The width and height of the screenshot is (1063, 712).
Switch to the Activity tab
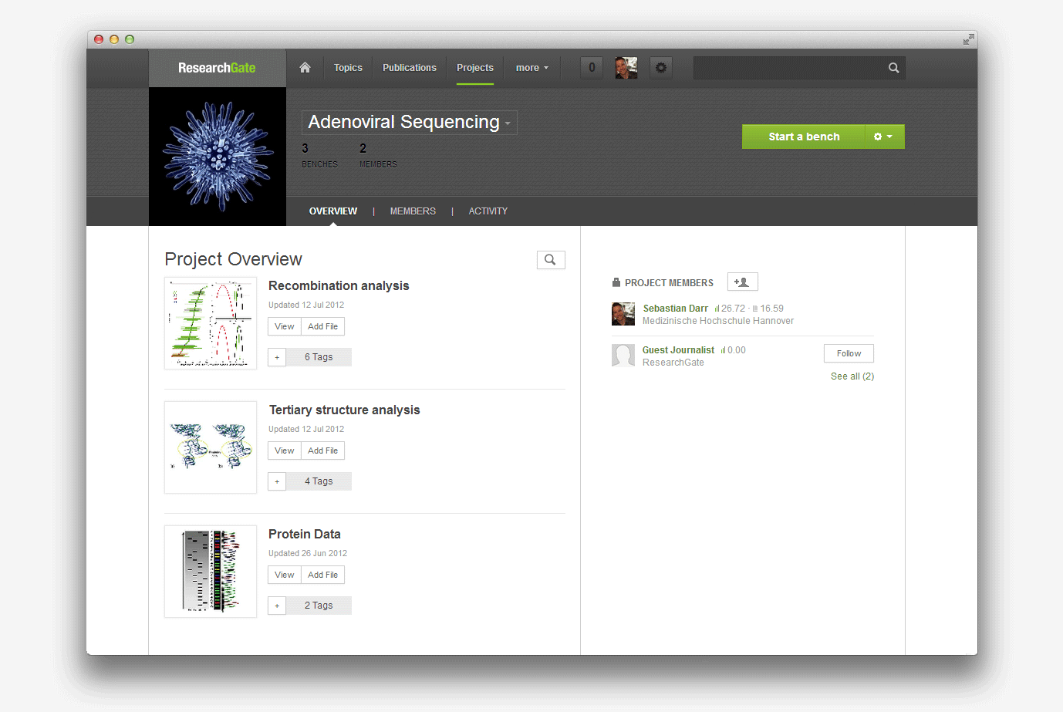pyautogui.click(x=488, y=211)
